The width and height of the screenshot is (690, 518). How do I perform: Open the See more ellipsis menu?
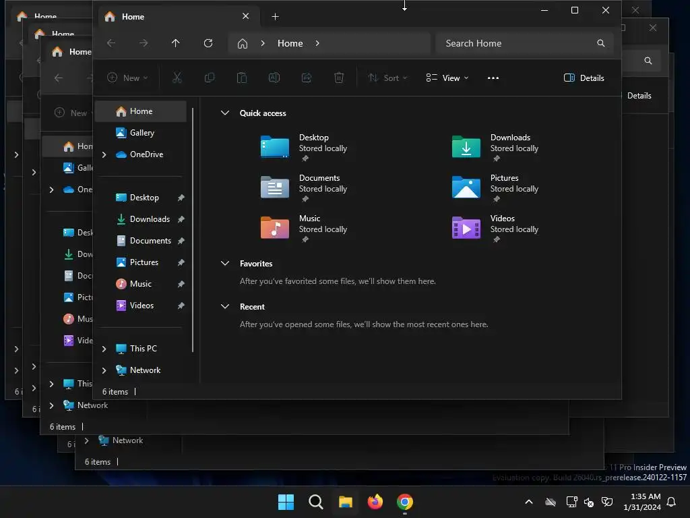pos(493,78)
